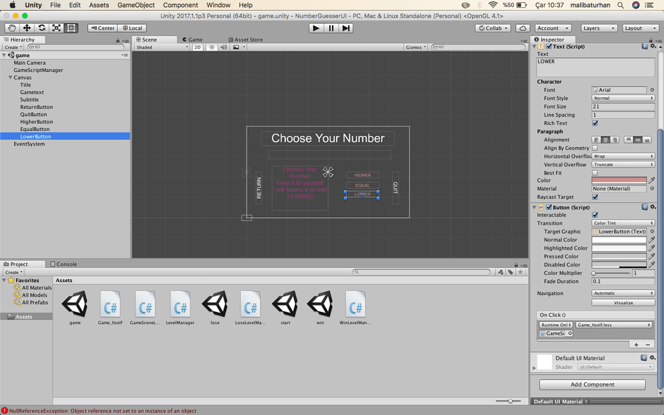Switch to the Console tab

point(64,264)
